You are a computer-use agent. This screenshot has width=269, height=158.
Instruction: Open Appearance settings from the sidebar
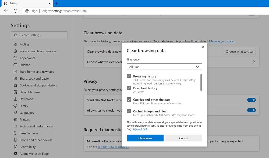16,58
